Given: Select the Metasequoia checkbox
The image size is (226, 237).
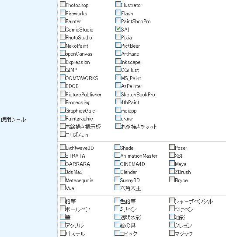Looking at the screenshot, I should click(63, 180).
